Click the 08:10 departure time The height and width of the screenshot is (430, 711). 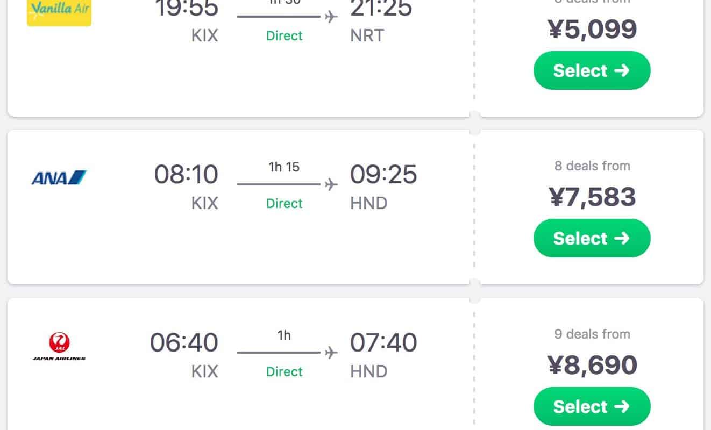186,175
